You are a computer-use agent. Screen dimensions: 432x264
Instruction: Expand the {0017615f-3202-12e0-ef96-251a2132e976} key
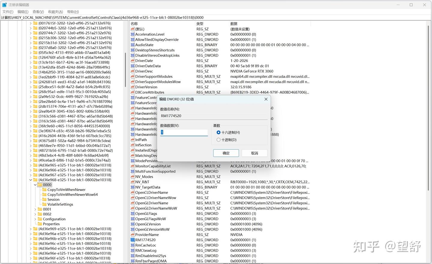(x=31, y=23)
